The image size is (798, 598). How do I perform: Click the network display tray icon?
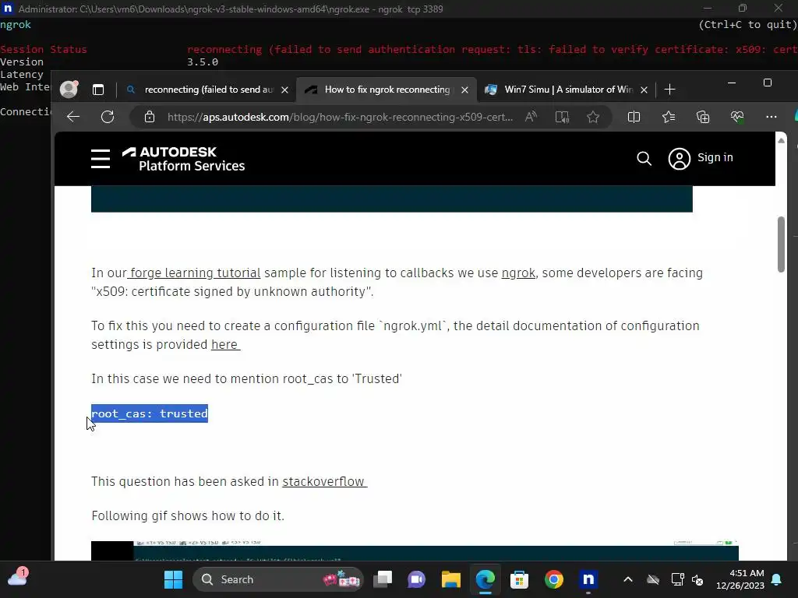[x=677, y=579]
